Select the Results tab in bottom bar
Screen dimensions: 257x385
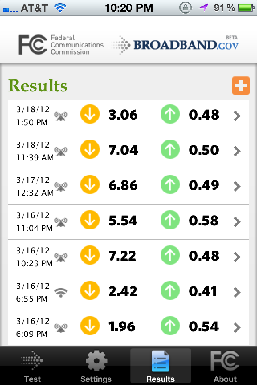tap(161, 366)
